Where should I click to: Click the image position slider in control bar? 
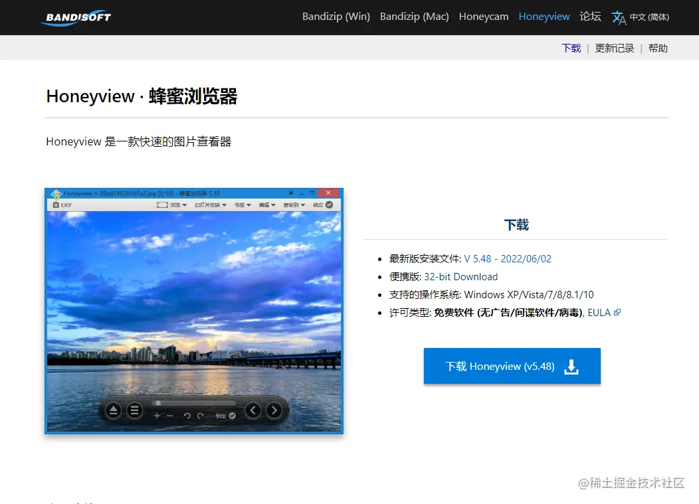click(195, 403)
